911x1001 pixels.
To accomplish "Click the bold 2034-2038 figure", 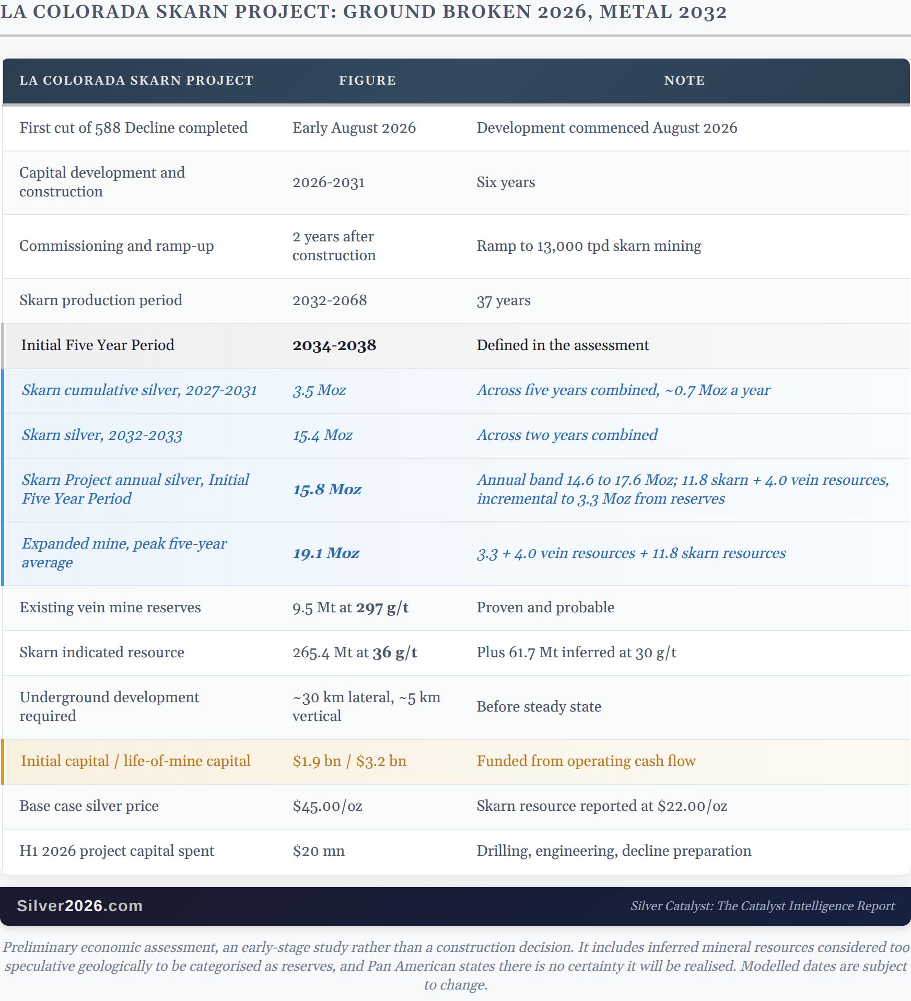I will 334,345.
